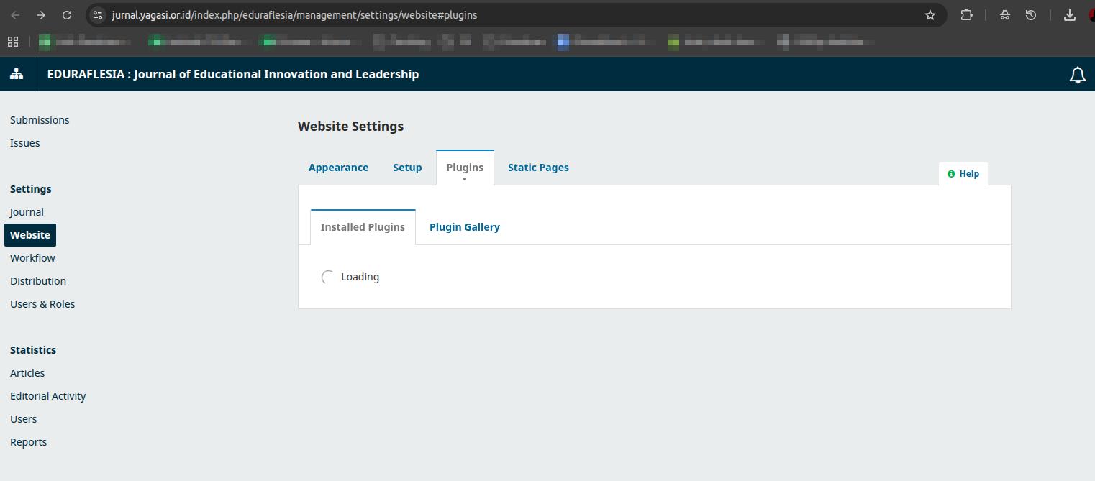Switch to the Appearance tab
Screen dimensions: 1095x481
click(338, 168)
